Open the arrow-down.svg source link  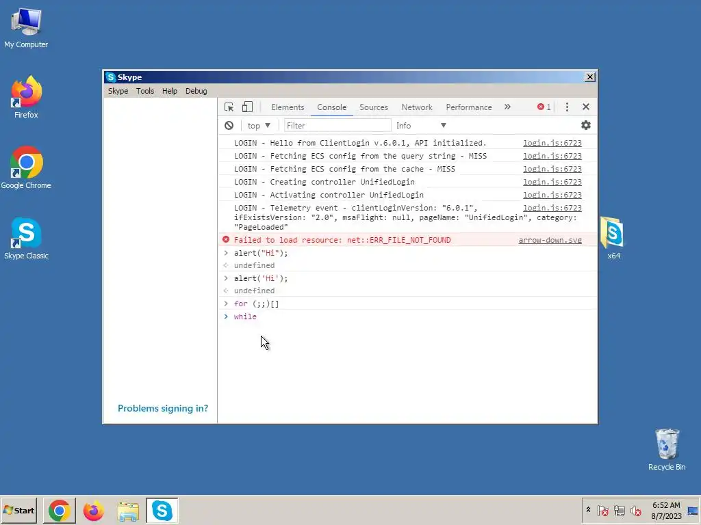(550, 240)
